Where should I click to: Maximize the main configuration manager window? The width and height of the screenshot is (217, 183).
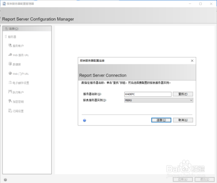click(201, 4)
